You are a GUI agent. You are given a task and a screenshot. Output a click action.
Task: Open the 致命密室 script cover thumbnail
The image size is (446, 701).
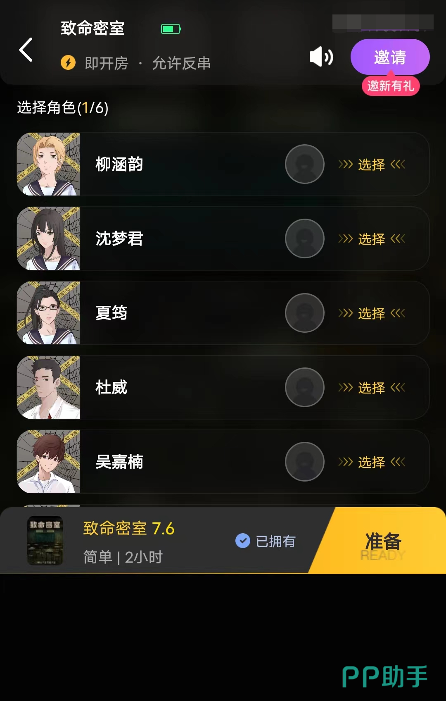coord(45,541)
